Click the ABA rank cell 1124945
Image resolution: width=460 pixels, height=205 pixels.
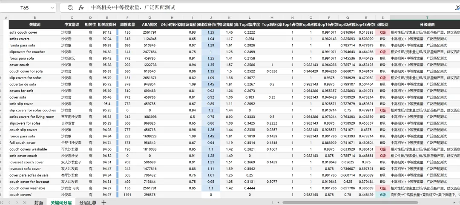point(149,39)
